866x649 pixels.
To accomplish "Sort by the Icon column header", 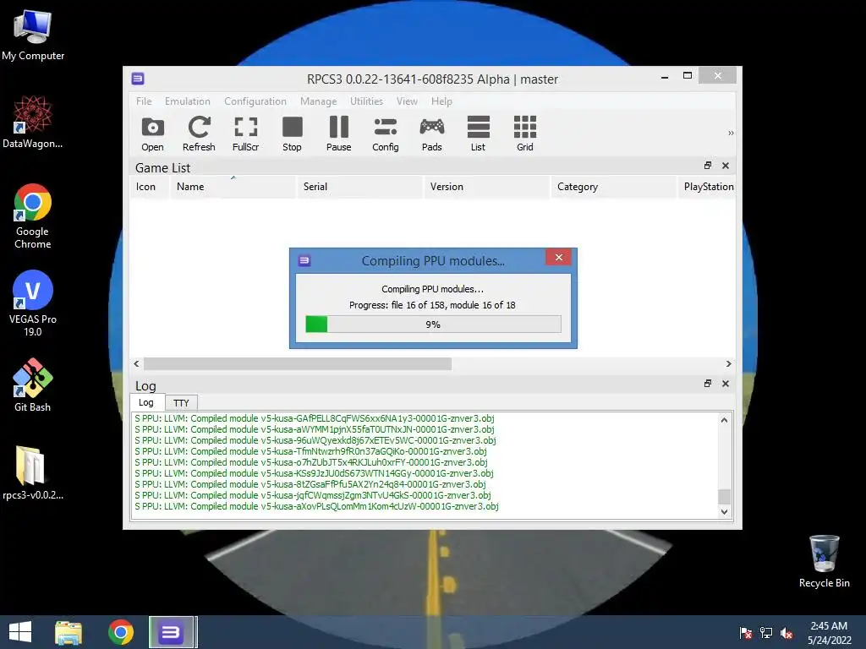I will (149, 187).
